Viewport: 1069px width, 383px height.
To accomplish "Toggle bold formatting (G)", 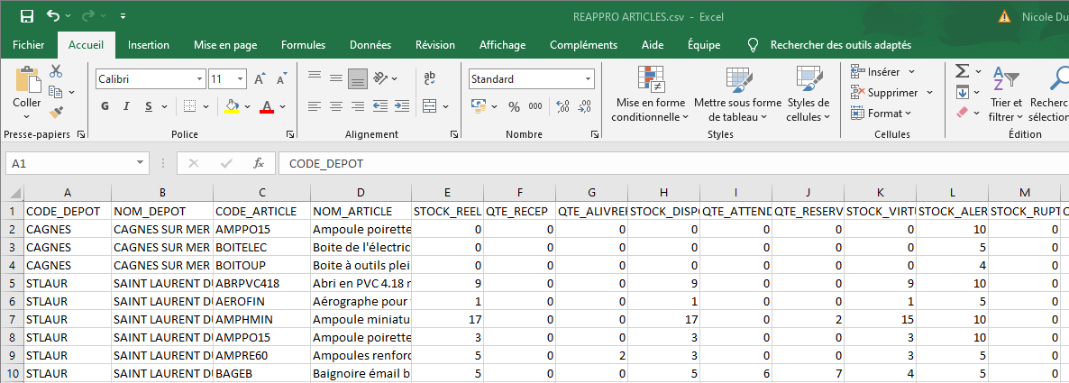I will tap(105, 106).
